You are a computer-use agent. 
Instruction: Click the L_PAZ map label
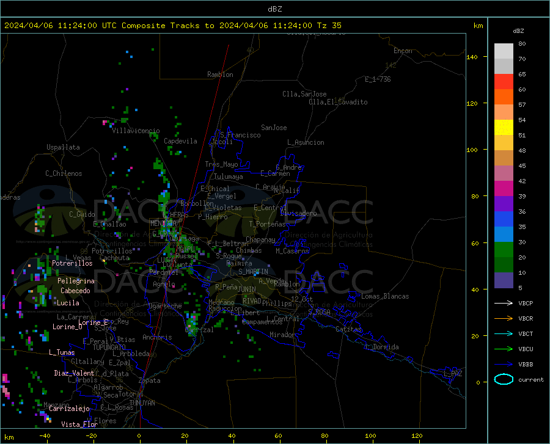[453, 374]
